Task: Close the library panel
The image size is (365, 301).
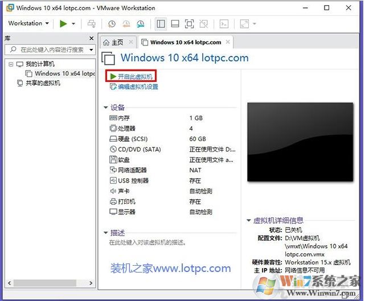Action: click(x=92, y=38)
